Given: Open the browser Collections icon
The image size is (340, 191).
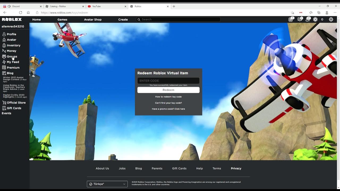Looking at the screenshot, I should point(319,13).
